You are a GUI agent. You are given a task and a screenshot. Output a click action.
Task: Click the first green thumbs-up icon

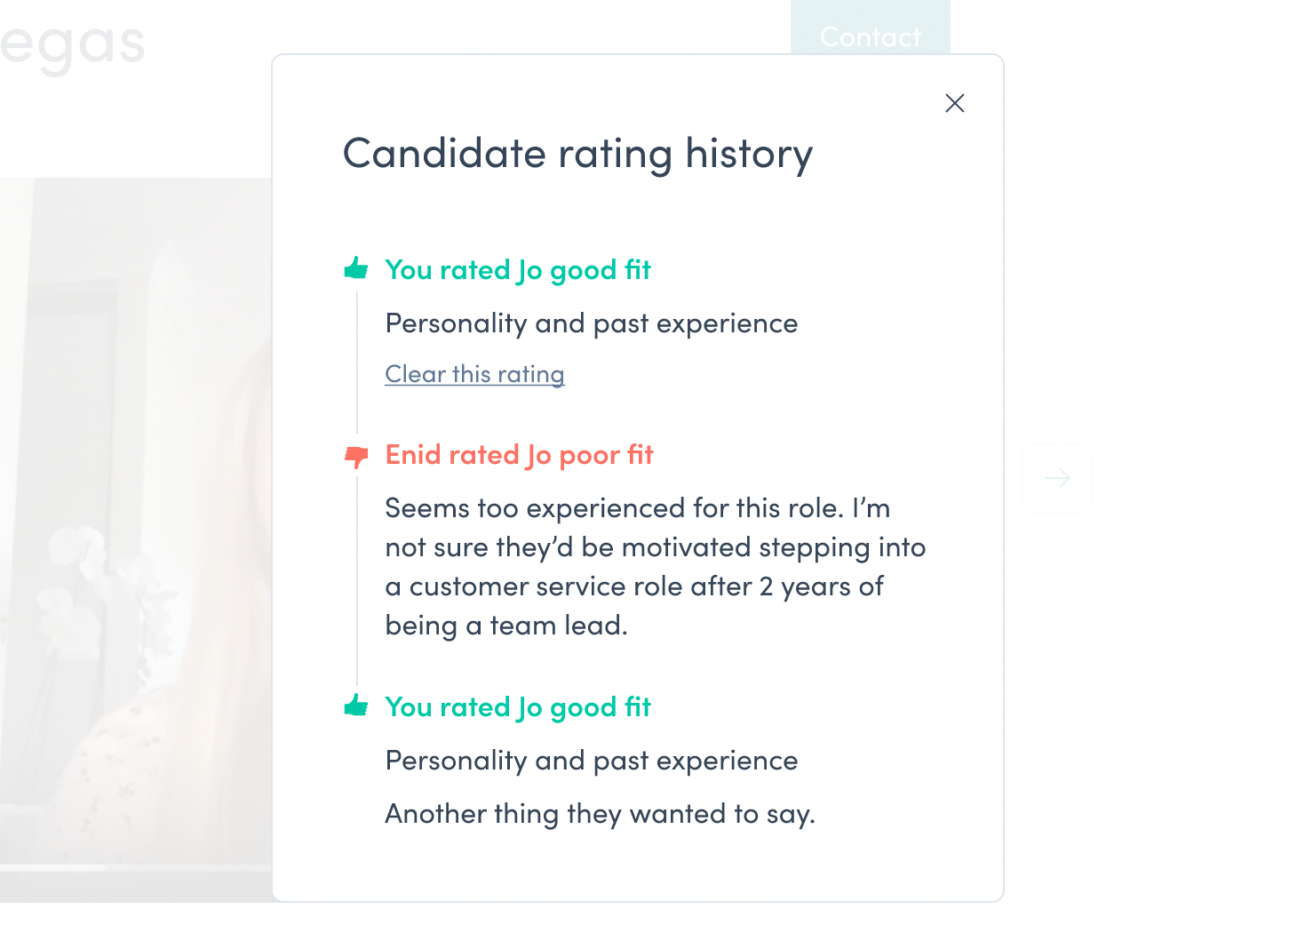coord(356,268)
